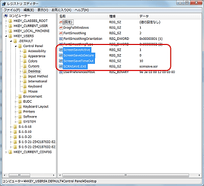Click the Desktop folder icon
The image size is (204, 186).
click(25, 71)
